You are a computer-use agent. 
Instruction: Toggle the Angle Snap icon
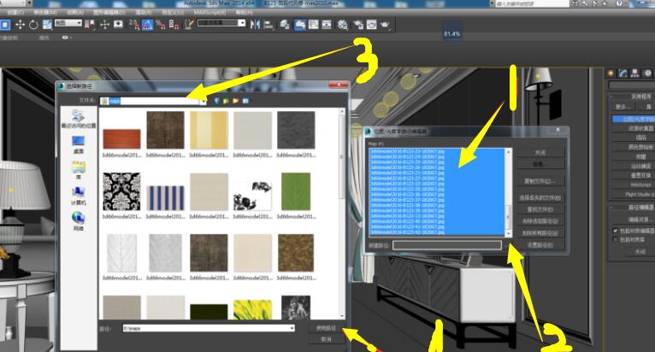147,25
